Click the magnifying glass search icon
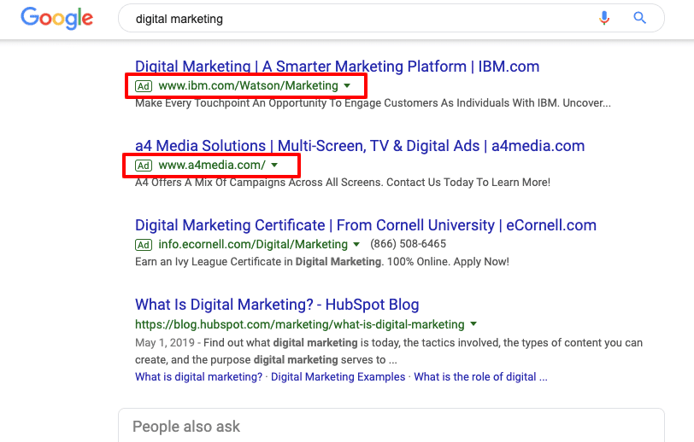694x442 pixels. point(639,18)
